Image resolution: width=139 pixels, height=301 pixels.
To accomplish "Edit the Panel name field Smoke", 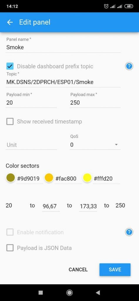I will pos(63,47).
